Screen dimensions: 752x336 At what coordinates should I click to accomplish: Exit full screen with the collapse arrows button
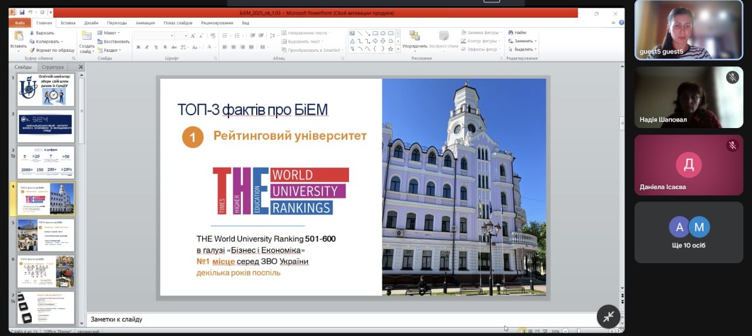pos(609,317)
